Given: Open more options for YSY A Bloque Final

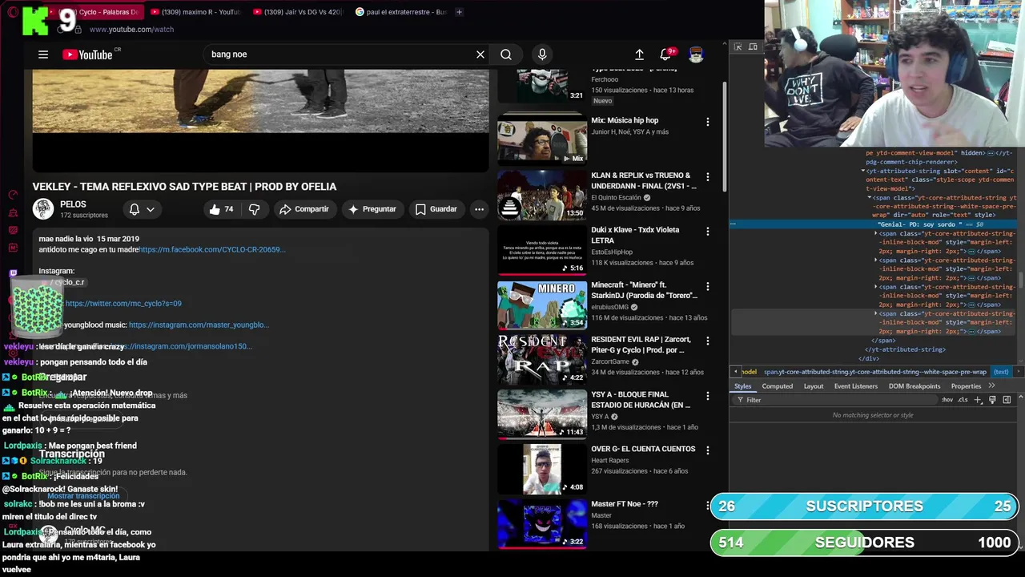Looking at the screenshot, I should (707, 396).
